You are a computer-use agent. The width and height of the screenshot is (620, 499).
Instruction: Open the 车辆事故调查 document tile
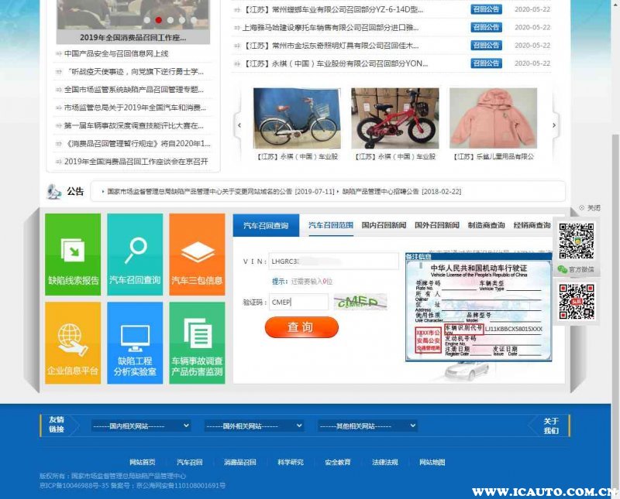(197, 343)
